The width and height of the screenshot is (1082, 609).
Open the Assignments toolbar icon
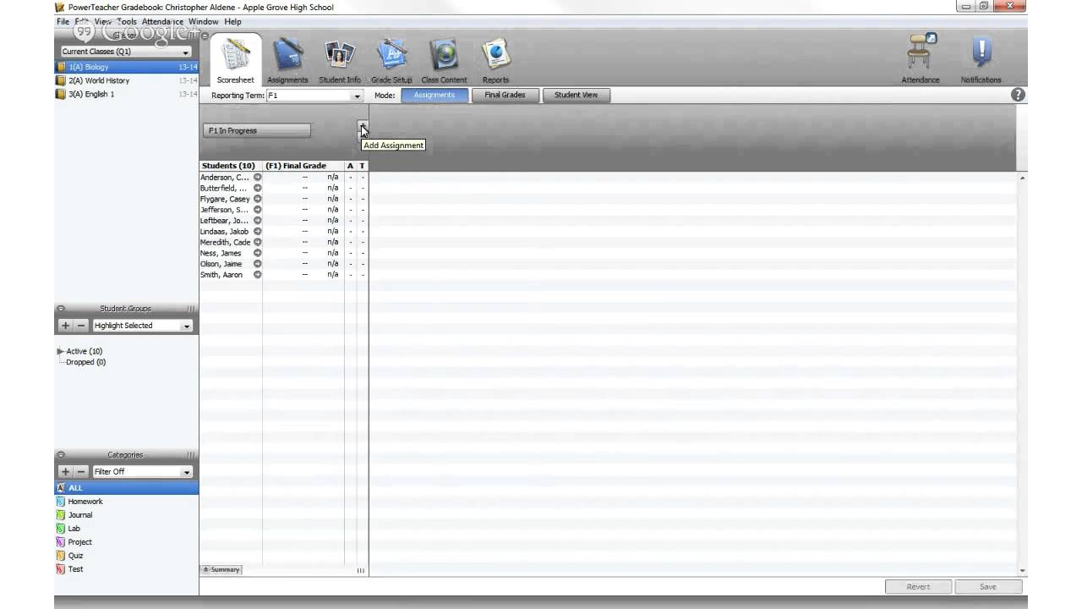[287, 61]
